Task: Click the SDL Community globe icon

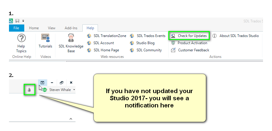Action: (132, 50)
